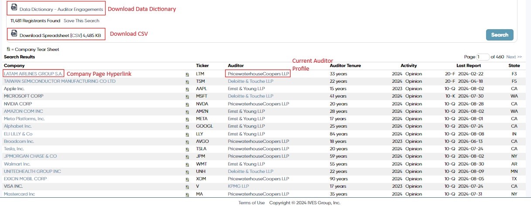Click the 2024-08-28 last report date
The width and height of the screenshot is (531, 206).
point(470,104)
